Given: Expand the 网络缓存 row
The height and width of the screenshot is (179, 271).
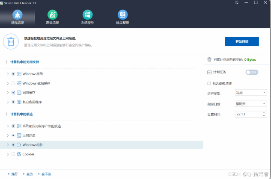Looking at the screenshot, I should click(8, 93).
